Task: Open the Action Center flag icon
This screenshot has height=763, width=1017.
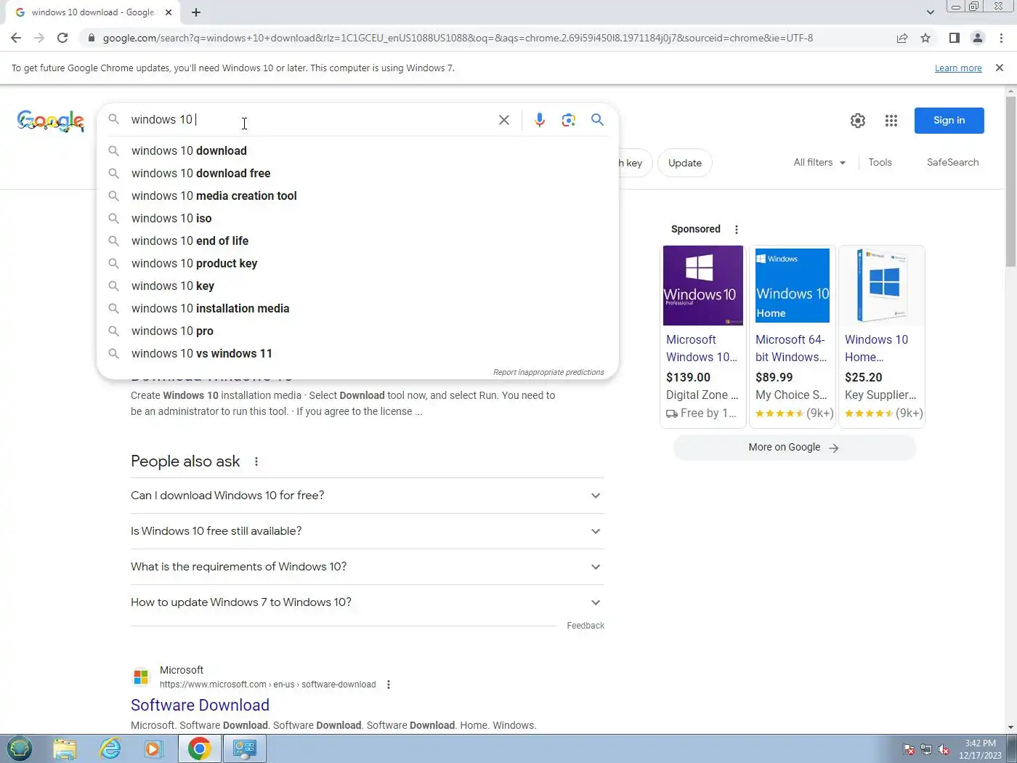Action: (909, 749)
